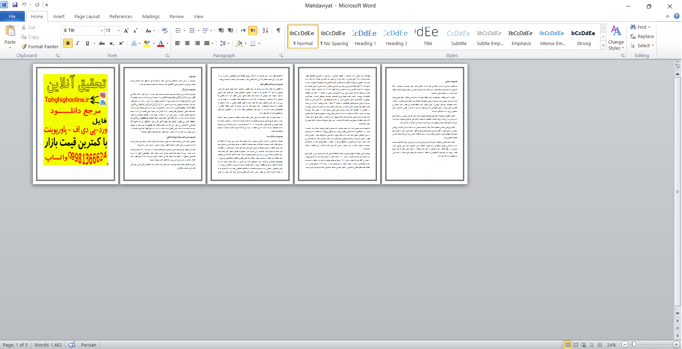The width and height of the screenshot is (682, 349).
Task: Click the text highlight color button
Action: click(x=147, y=43)
